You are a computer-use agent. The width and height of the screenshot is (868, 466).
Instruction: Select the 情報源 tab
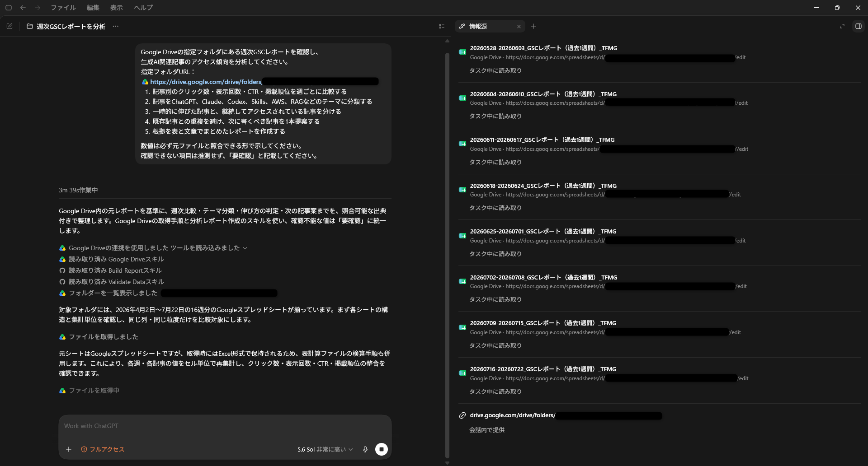[x=490, y=26]
